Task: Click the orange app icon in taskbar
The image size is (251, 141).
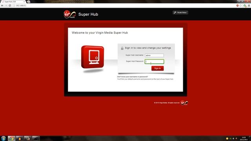Action: pos(20,138)
